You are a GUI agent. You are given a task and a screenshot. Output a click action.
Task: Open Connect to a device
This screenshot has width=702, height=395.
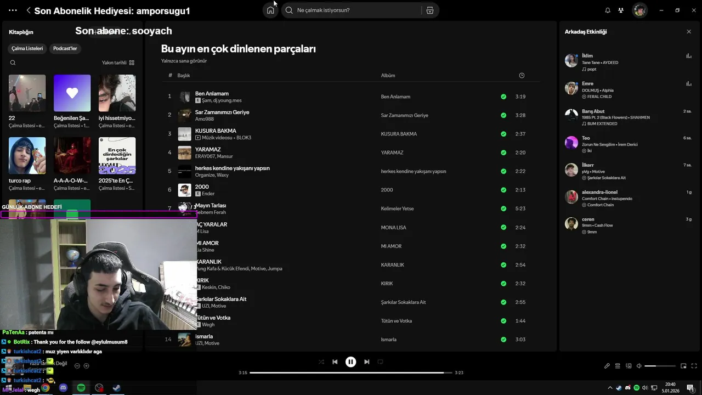point(629,366)
